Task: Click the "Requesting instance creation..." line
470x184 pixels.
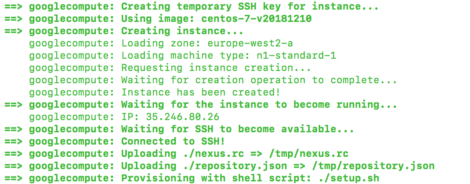Action: coord(216,68)
